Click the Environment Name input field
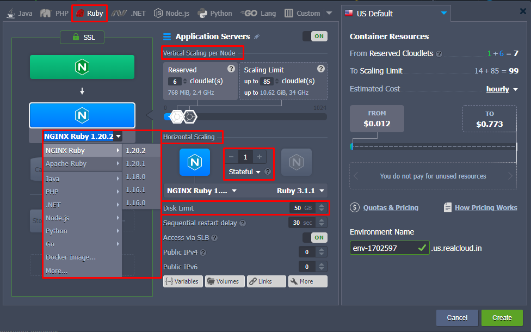The image size is (531, 332). point(382,248)
